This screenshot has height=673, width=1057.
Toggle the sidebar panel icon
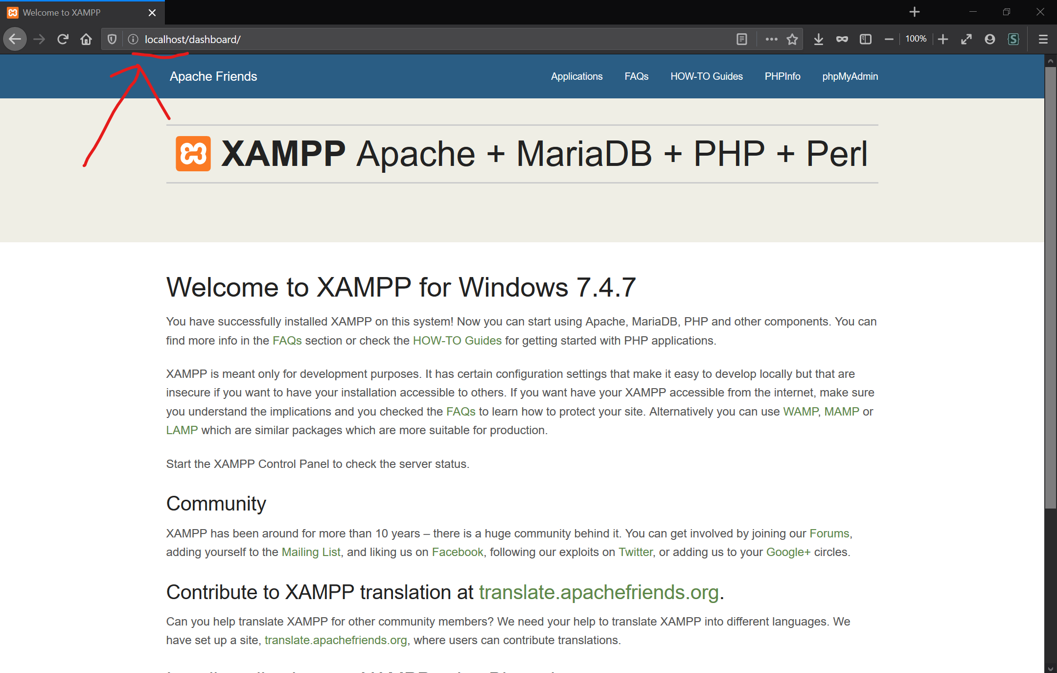[x=865, y=39]
